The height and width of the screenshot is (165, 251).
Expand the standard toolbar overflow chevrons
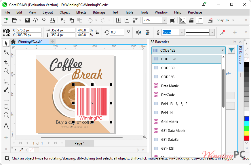[246, 20]
